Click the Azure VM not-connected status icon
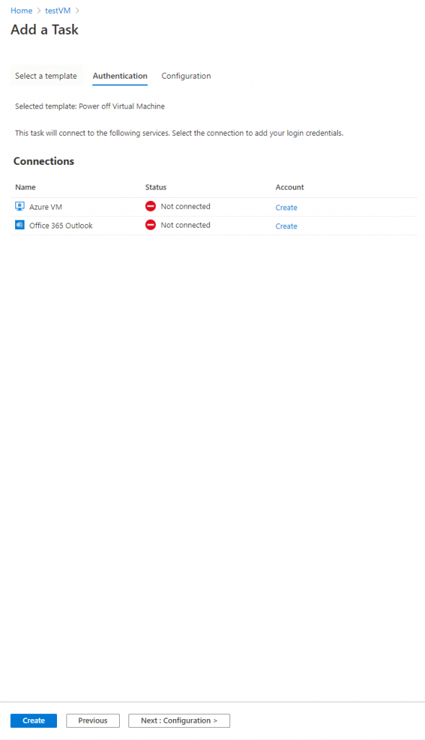Screen dimensions: 425x740 (x=150, y=206)
